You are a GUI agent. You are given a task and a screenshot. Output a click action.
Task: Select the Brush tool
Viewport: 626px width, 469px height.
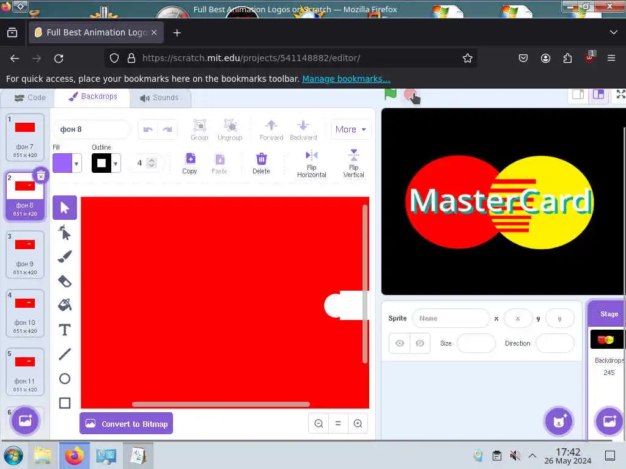(x=65, y=256)
